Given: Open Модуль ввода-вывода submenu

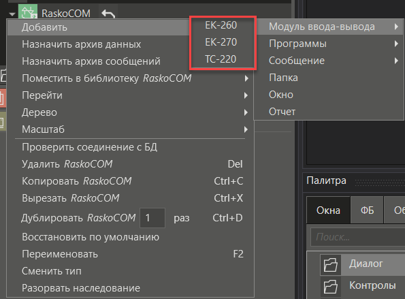Looking at the screenshot, I should click(329, 27).
